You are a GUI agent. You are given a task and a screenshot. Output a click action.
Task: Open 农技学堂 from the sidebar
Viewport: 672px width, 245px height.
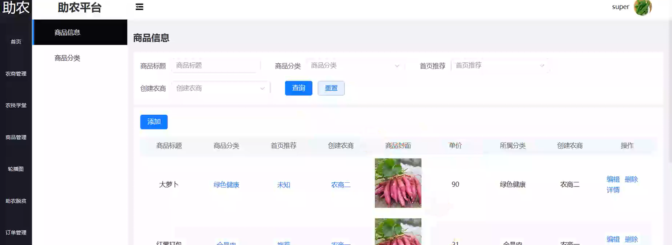pyautogui.click(x=16, y=105)
